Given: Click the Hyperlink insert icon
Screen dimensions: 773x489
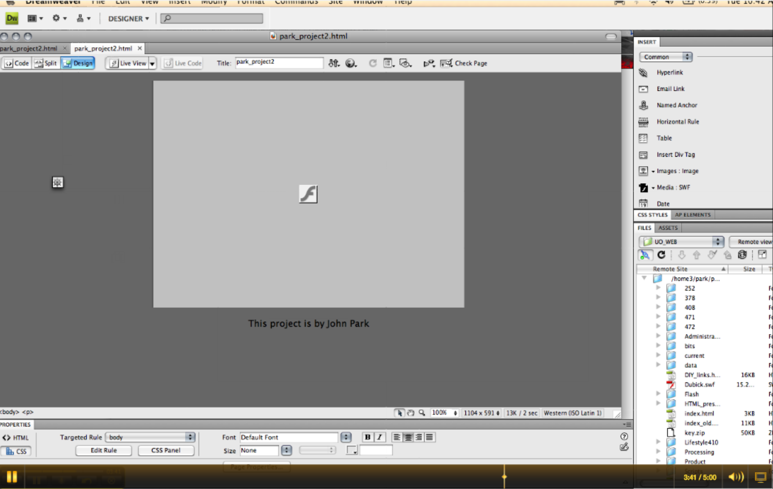Looking at the screenshot, I should click(643, 73).
